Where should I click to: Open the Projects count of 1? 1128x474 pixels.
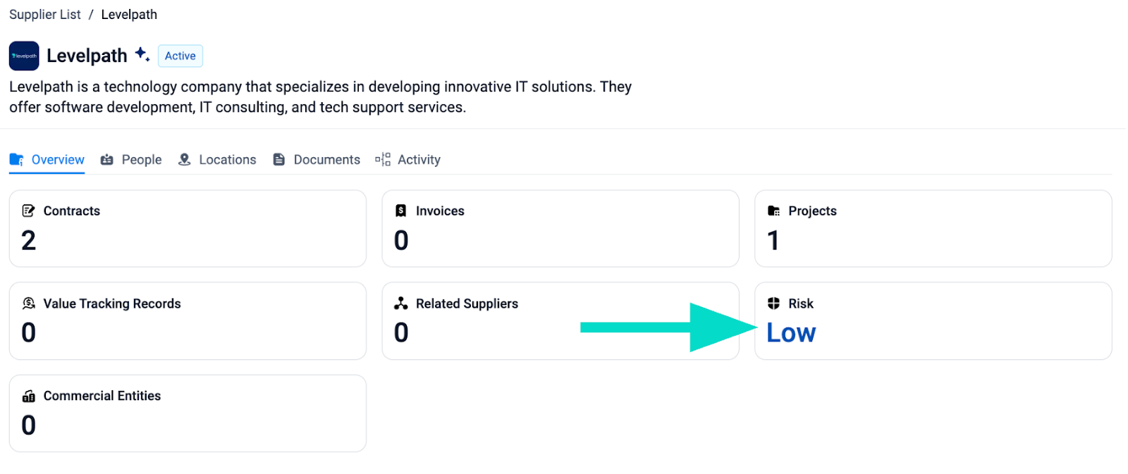pyautogui.click(x=773, y=241)
